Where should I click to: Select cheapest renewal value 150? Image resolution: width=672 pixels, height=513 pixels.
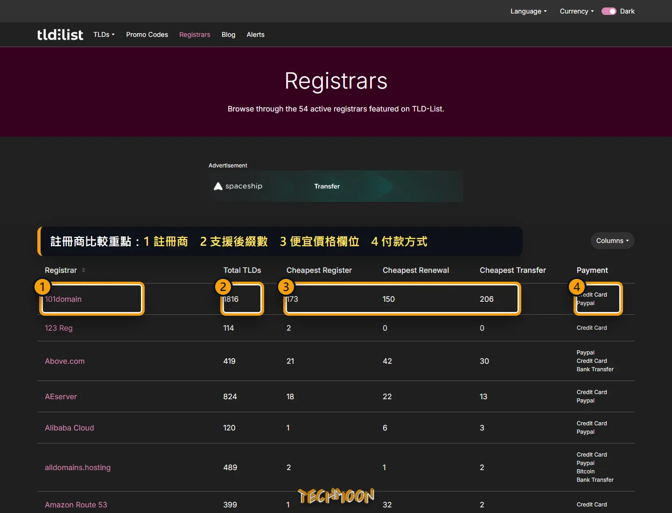point(389,299)
